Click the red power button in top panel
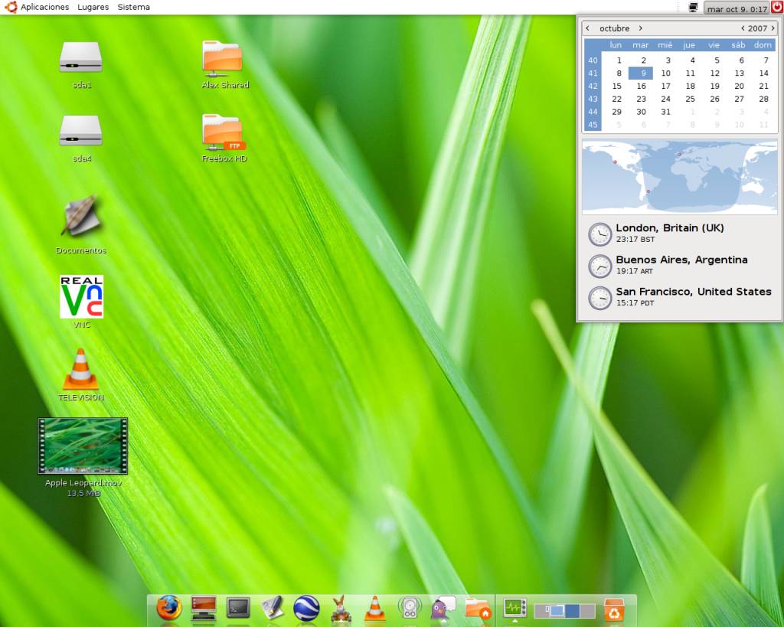The image size is (784, 627). (776, 7)
